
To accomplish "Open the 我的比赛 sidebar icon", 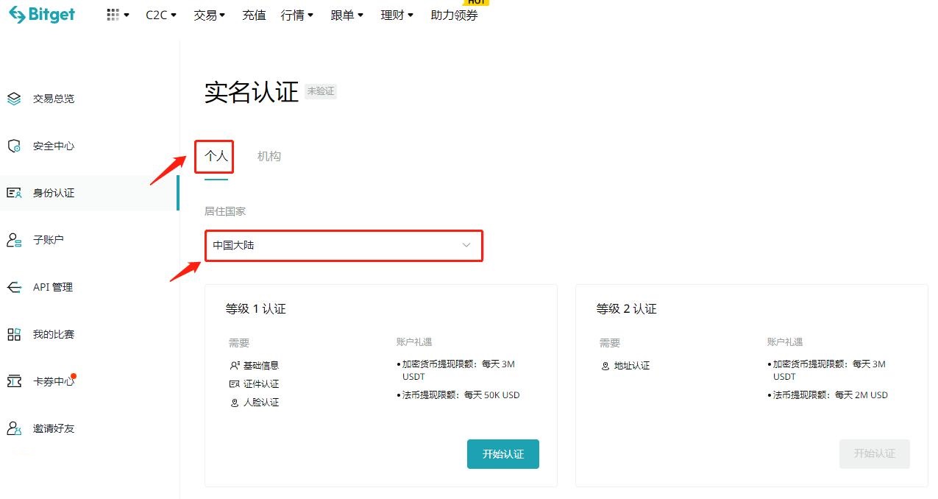I will coord(13,333).
